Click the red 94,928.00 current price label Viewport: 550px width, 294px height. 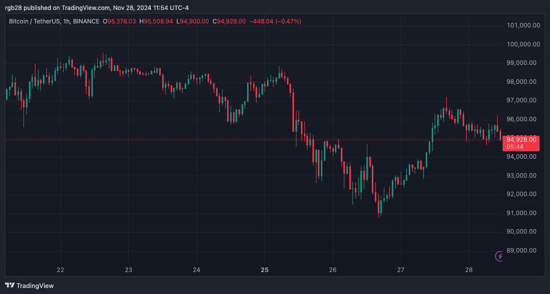point(521,139)
